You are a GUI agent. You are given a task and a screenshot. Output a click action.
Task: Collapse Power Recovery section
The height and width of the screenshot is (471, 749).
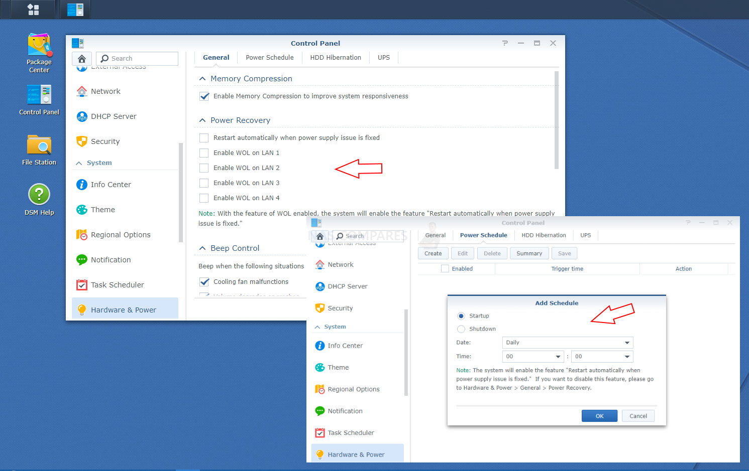pos(202,120)
